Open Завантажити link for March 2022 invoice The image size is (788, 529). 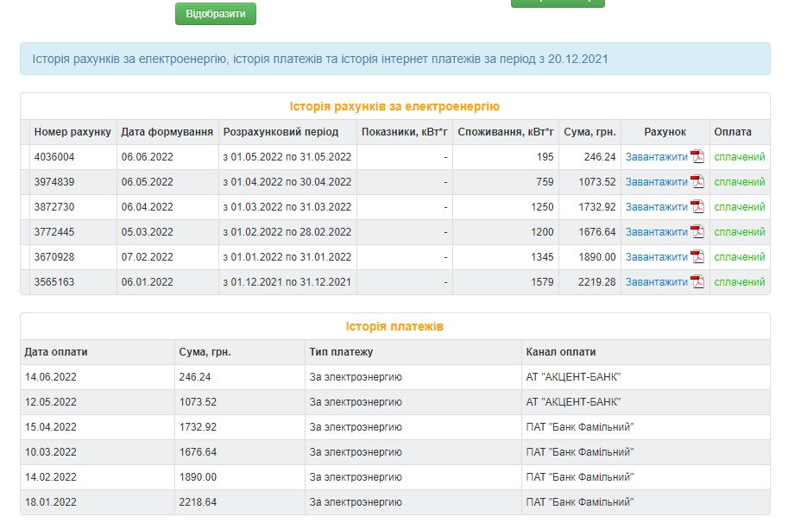(x=656, y=207)
